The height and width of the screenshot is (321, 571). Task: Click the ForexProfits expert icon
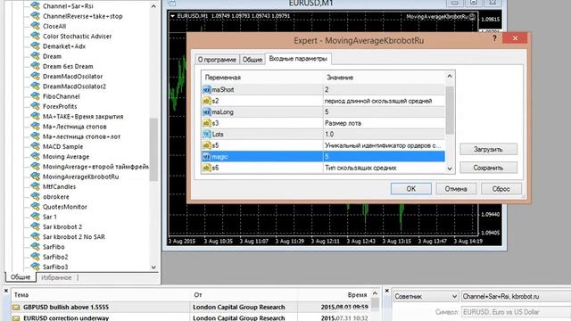(x=35, y=106)
